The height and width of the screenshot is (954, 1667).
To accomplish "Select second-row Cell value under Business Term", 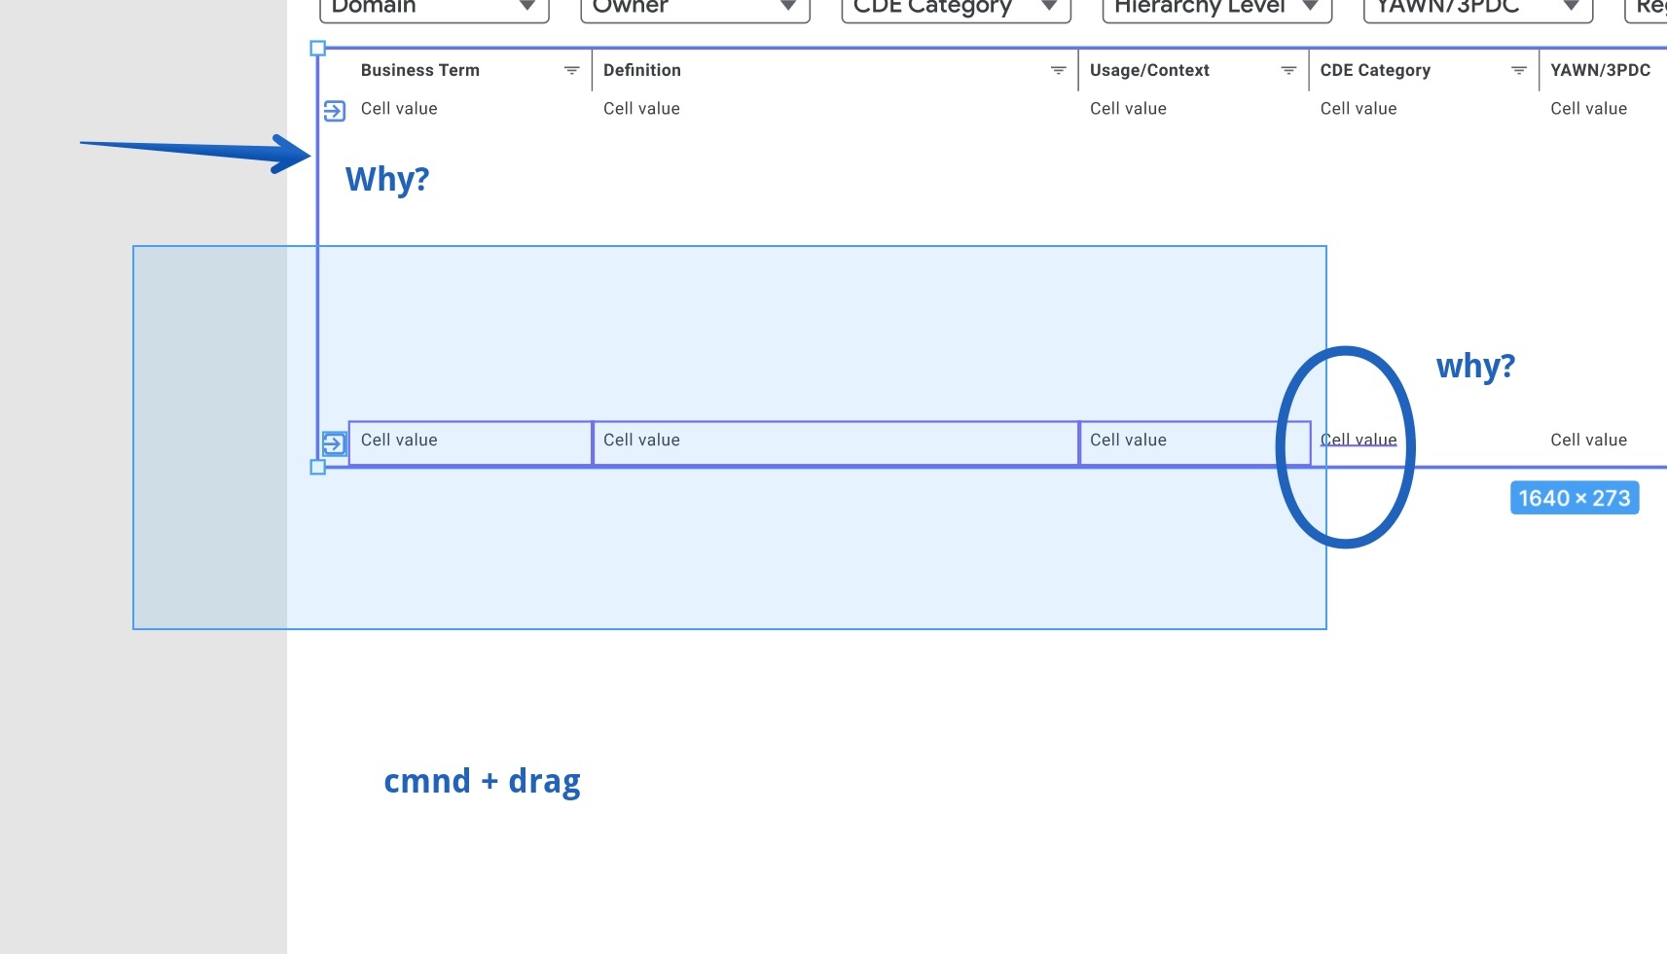I will tap(399, 441).
